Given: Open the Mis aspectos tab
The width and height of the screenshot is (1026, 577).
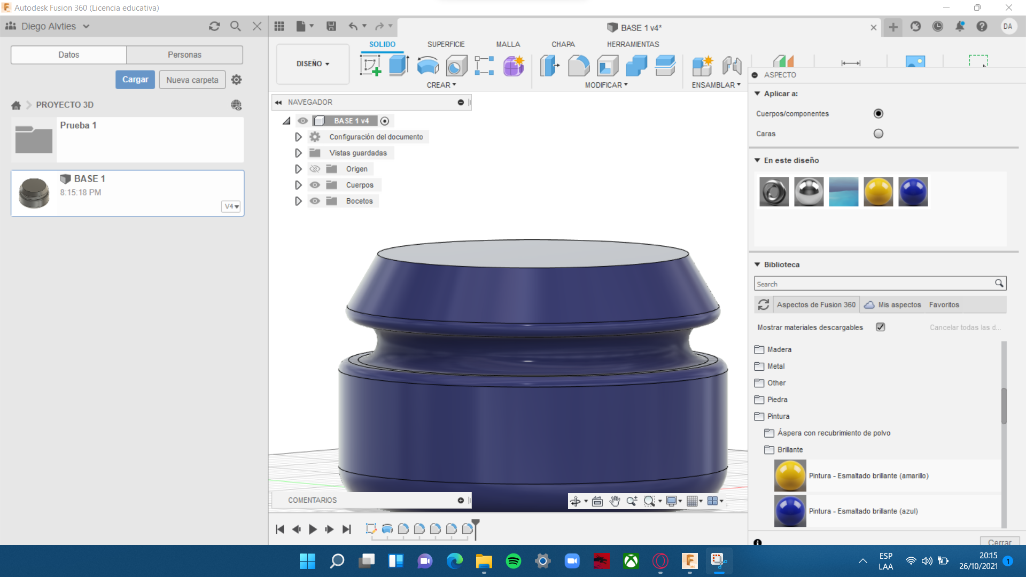Looking at the screenshot, I should pos(893,305).
